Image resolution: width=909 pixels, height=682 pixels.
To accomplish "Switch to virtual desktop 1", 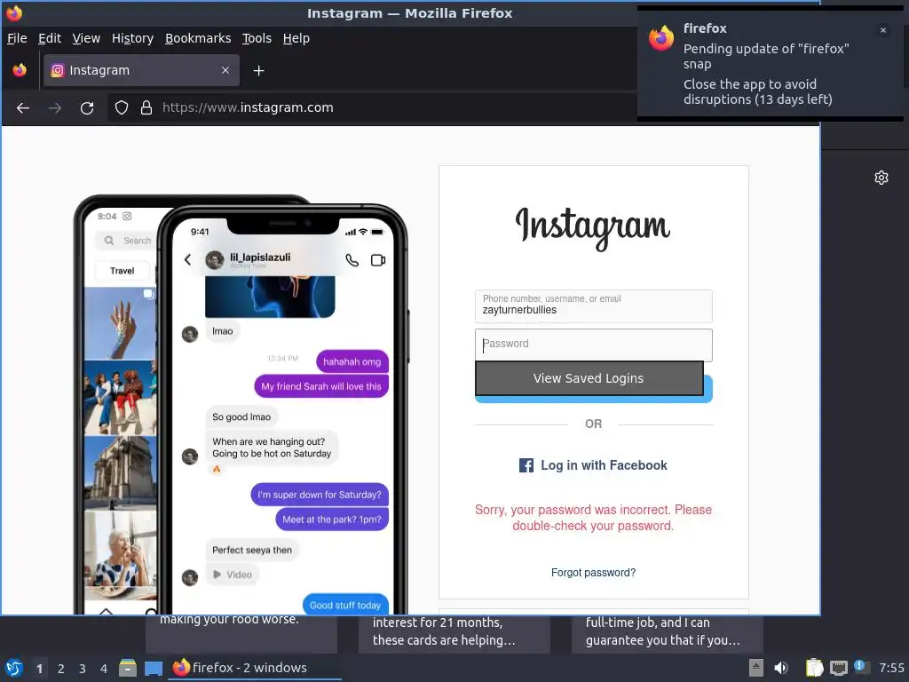I will point(39,669).
